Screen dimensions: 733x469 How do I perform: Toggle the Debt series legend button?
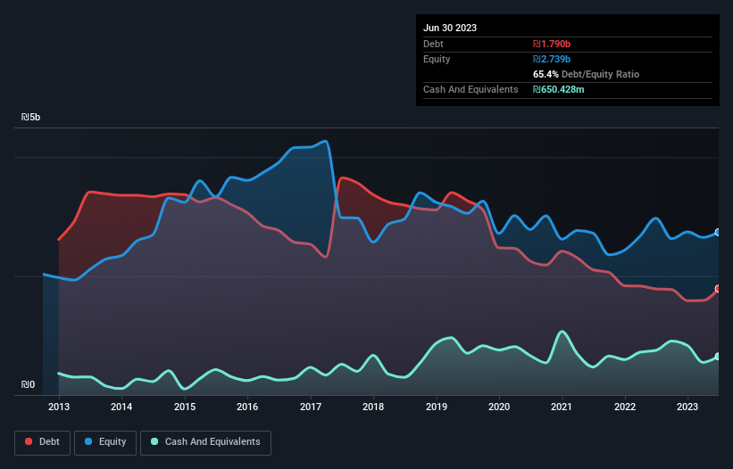tap(43, 442)
